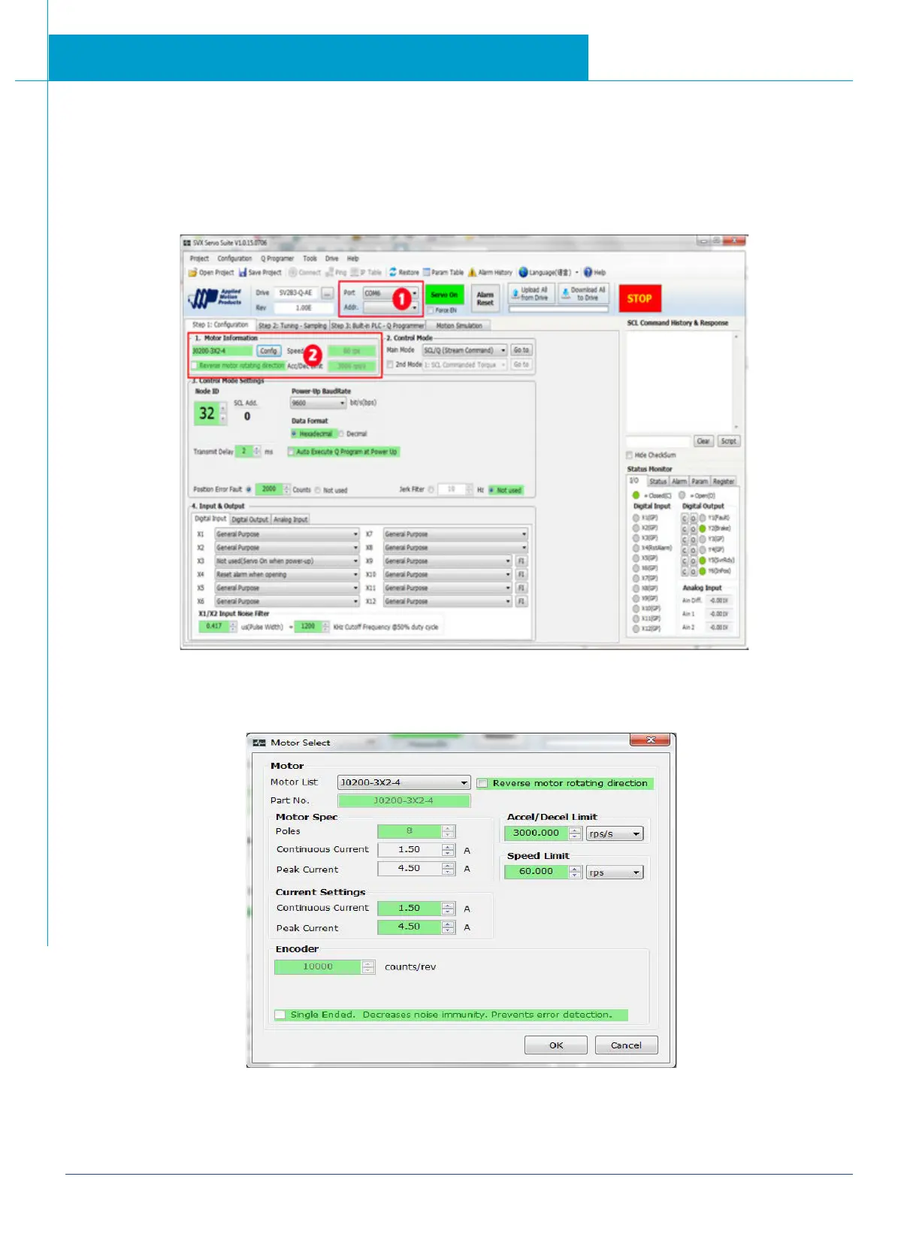Click the Drive browse ellipsis button
This screenshot has height=1240, width=916.
tap(327, 293)
